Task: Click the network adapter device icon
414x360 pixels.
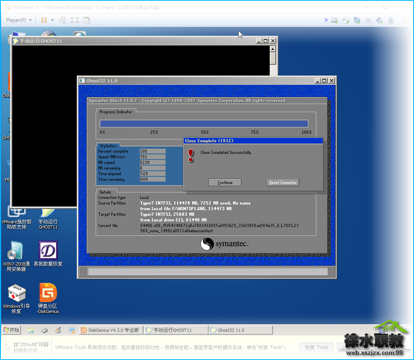Action: pyautogui.click(x=357, y=20)
